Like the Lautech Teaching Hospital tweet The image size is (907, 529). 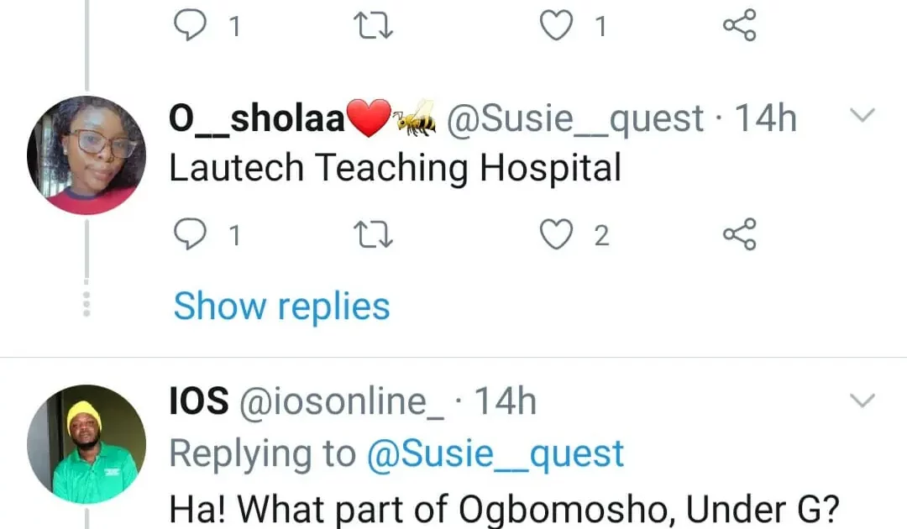coord(554,235)
